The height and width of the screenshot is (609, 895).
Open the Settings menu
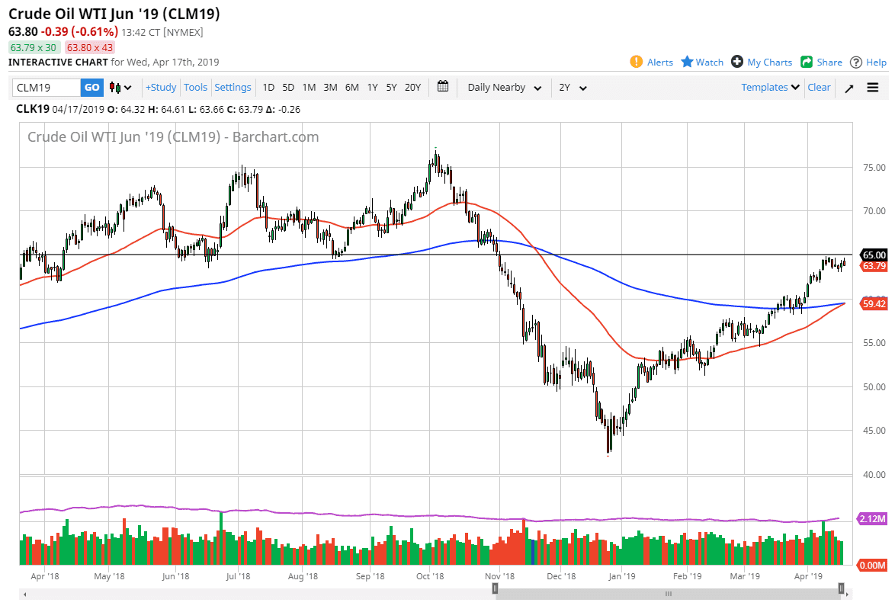click(233, 88)
